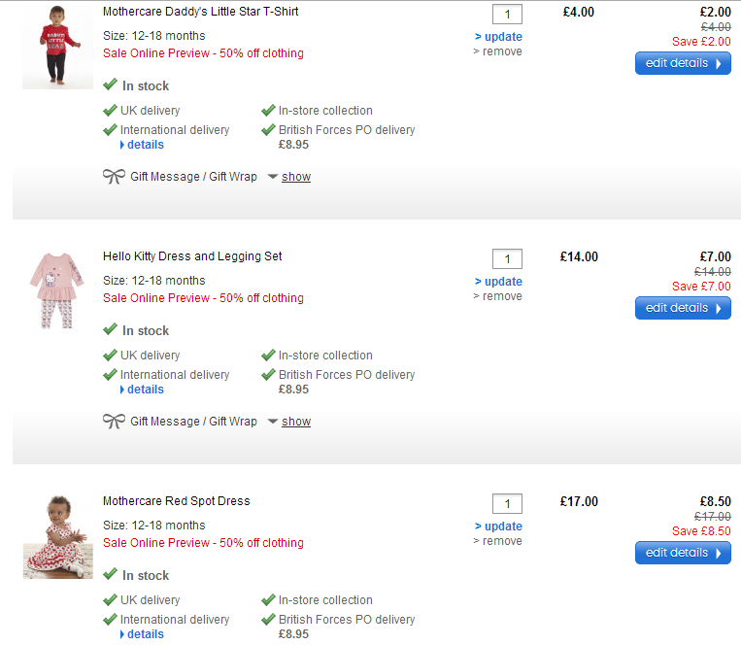Viewport: 741px width, 645px height.
Task: Edit details of Daddy's Little Star T-Shirt
Action: coord(683,63)
